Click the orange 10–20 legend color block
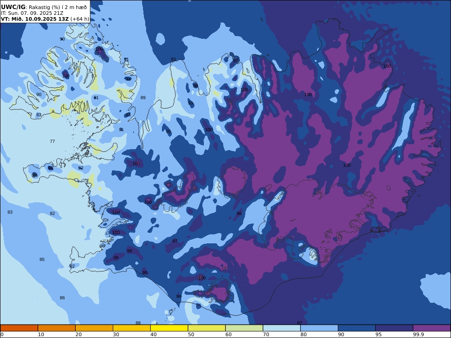 (57, 328)
